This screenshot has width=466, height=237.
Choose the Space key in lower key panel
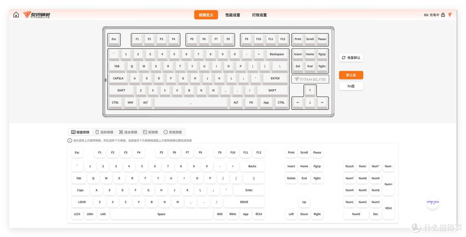tap(161, 214)
